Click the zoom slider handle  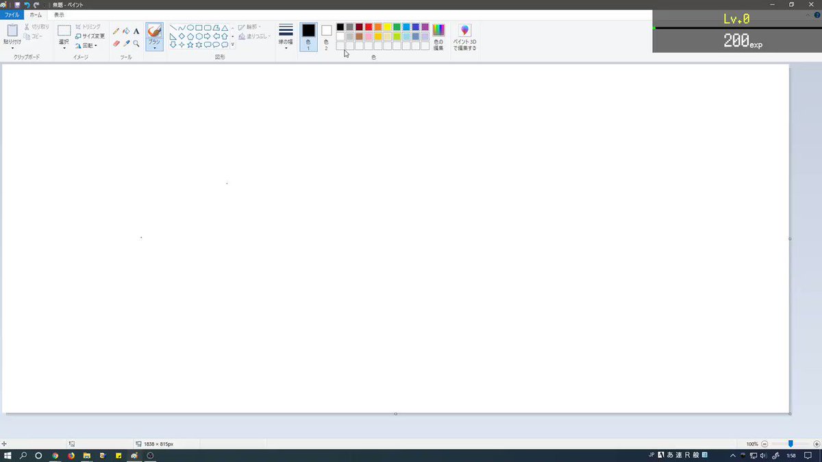point(790,444)
